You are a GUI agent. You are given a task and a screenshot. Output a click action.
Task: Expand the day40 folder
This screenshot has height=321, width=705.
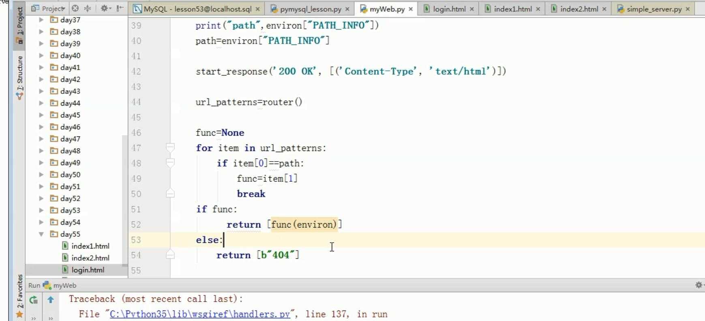coord(41,55)
